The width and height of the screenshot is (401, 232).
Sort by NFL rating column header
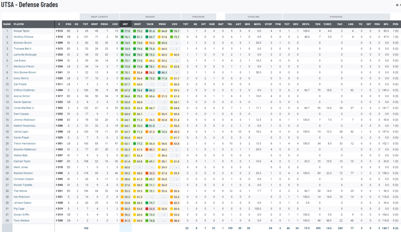386,24
